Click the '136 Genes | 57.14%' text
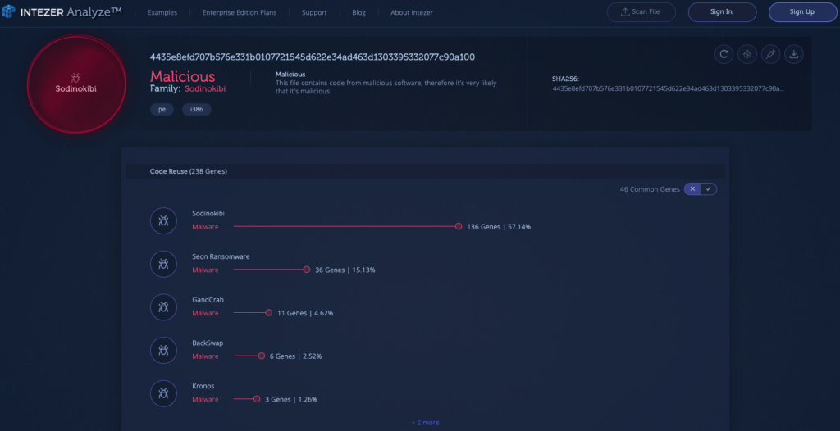This screenshot has width=840, height=431. tap(499, 226)
